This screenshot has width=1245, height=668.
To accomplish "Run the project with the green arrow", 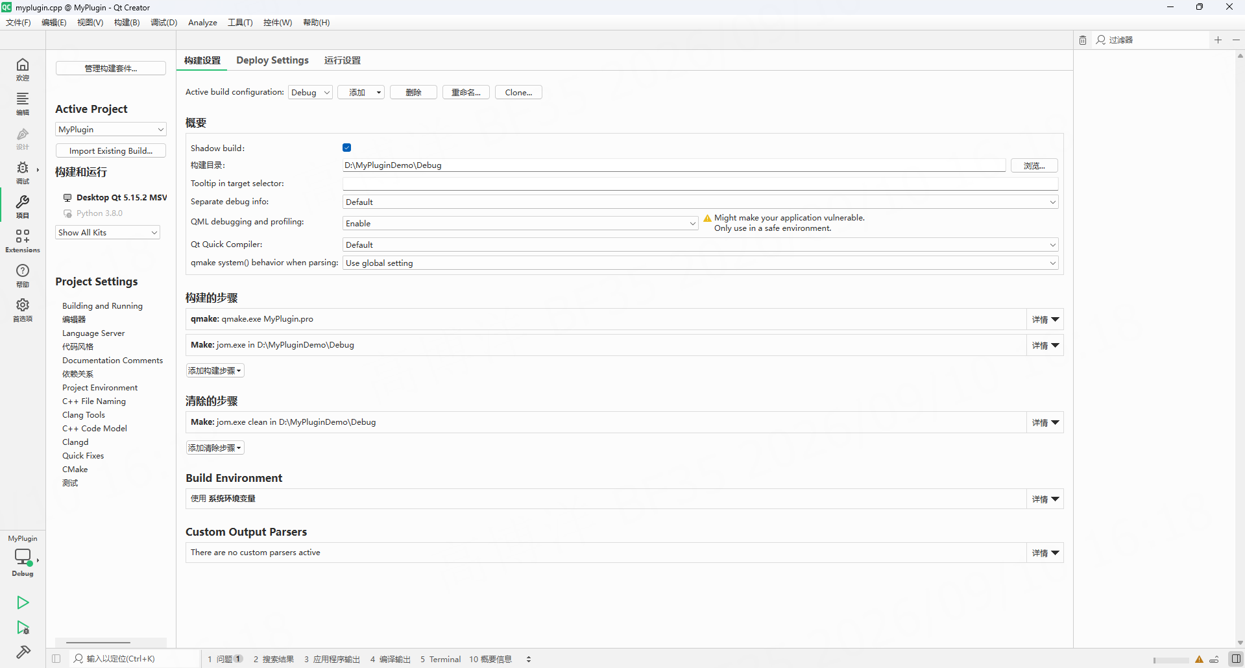I will pyautogui.click(x=23, y=602).
